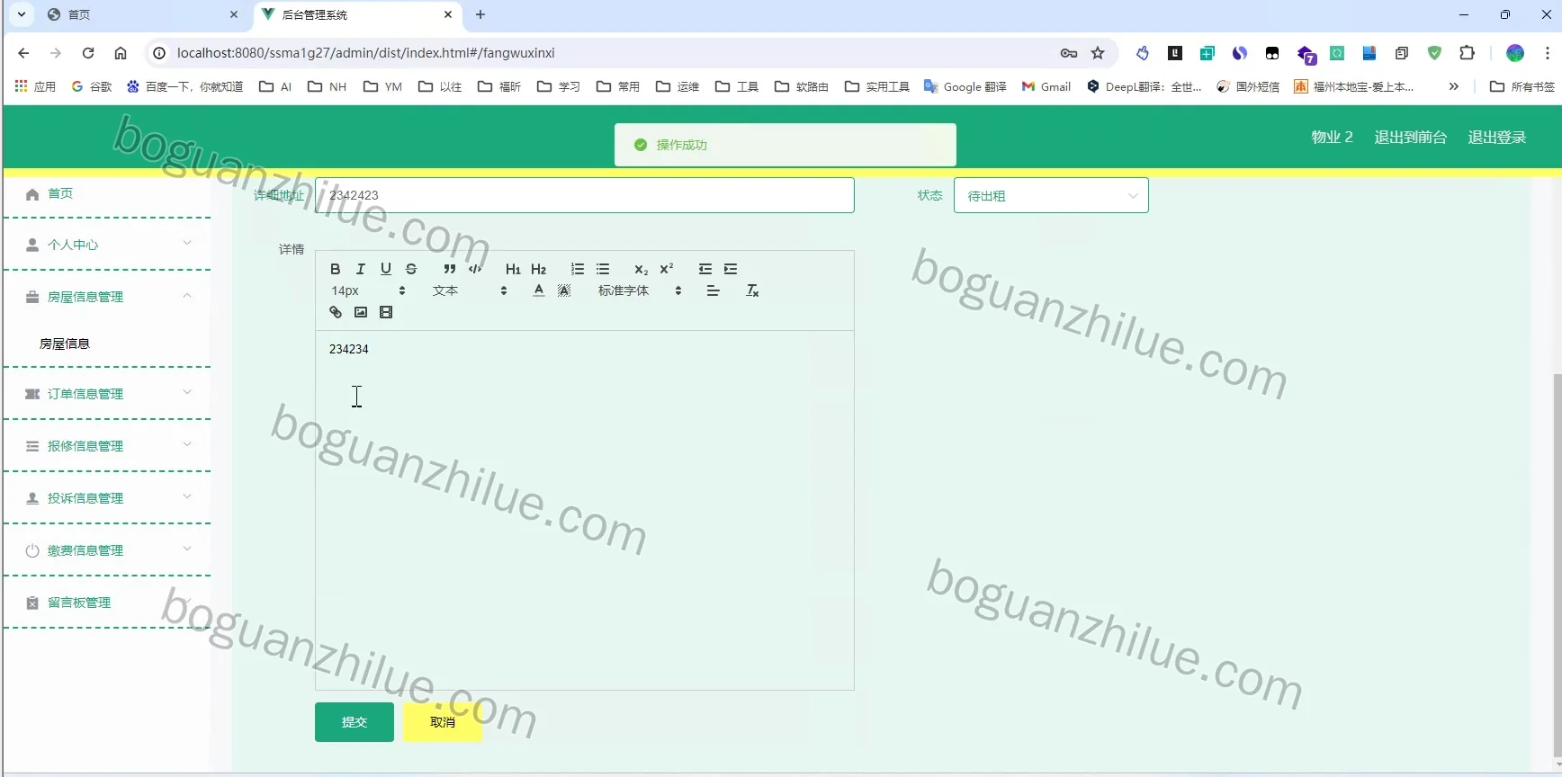Apply subscript formatting
The height and width of the screenshot is (777, 1562).
642,269
